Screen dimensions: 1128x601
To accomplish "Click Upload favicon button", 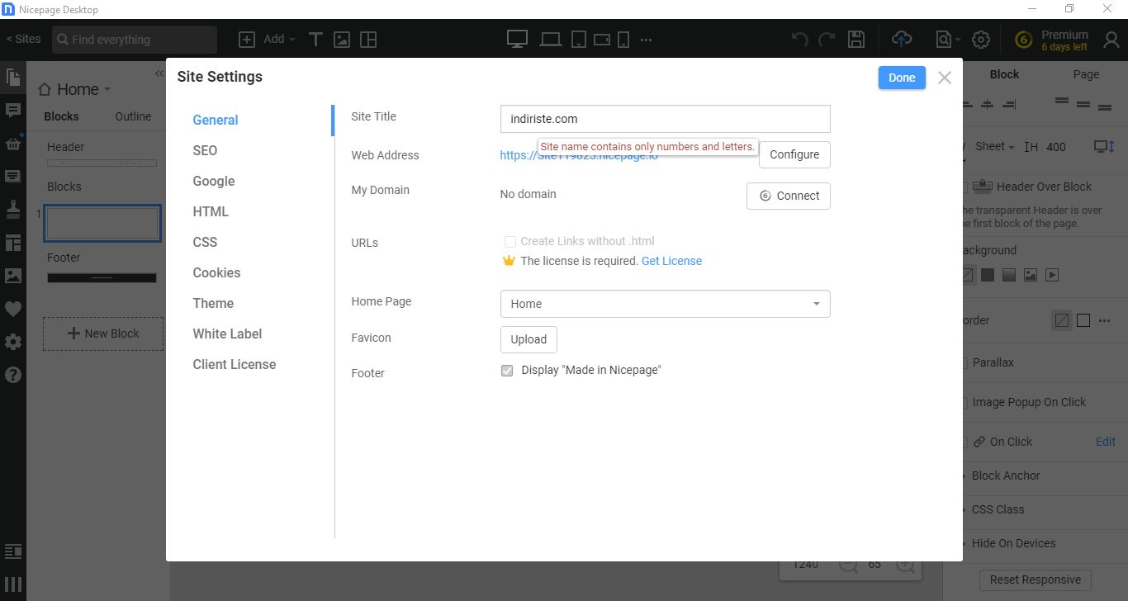I will click(528, 339).
